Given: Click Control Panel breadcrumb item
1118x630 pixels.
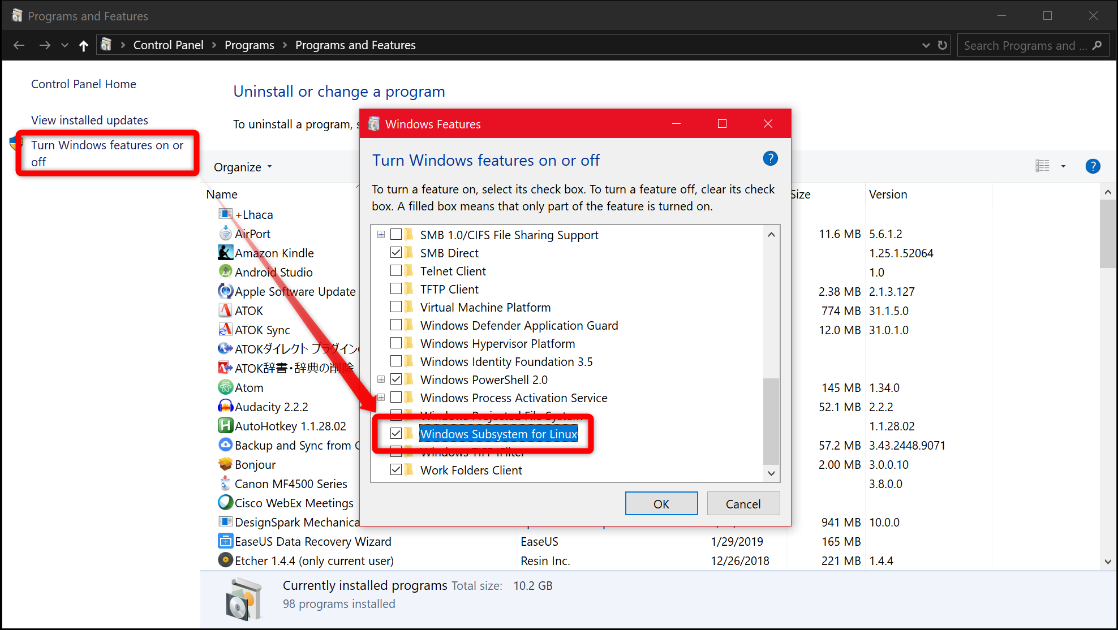Looking at the screenshot, I should coord(168,45).
